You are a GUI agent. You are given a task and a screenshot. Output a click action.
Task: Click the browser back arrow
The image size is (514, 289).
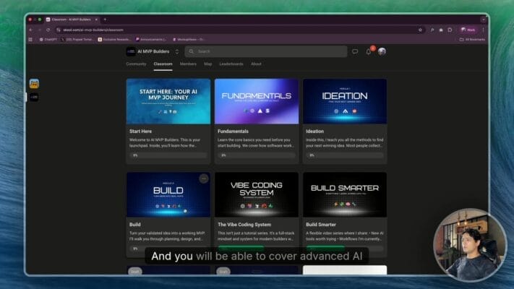[x=30, y=30]
